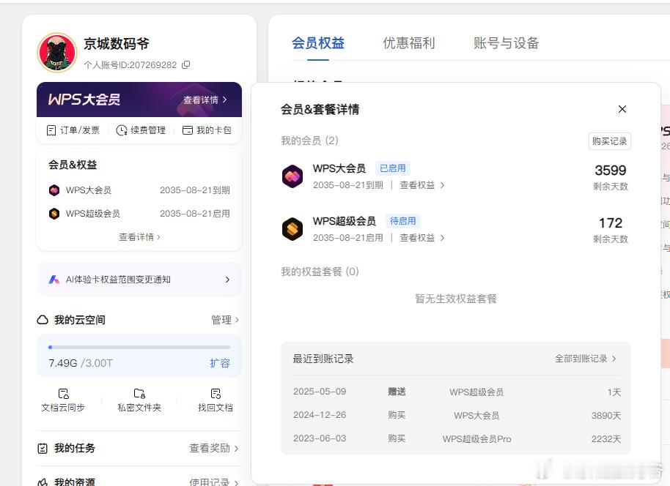
Task: Switch to the 账号与设备 tab
Action: click(x=507, y=42)
